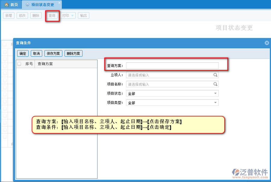This screenshot has height=182, width=271.
Task: Click the home icon on 首页 tab
Action: [7, 4]
